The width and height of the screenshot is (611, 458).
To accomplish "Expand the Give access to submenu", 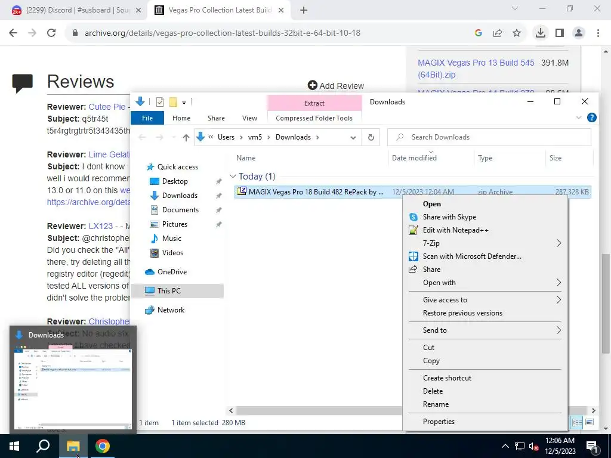I will [x=485, y=300].
